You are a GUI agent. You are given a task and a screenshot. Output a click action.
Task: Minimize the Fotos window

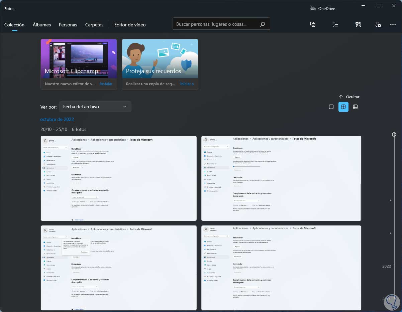[x=363, y=6]
